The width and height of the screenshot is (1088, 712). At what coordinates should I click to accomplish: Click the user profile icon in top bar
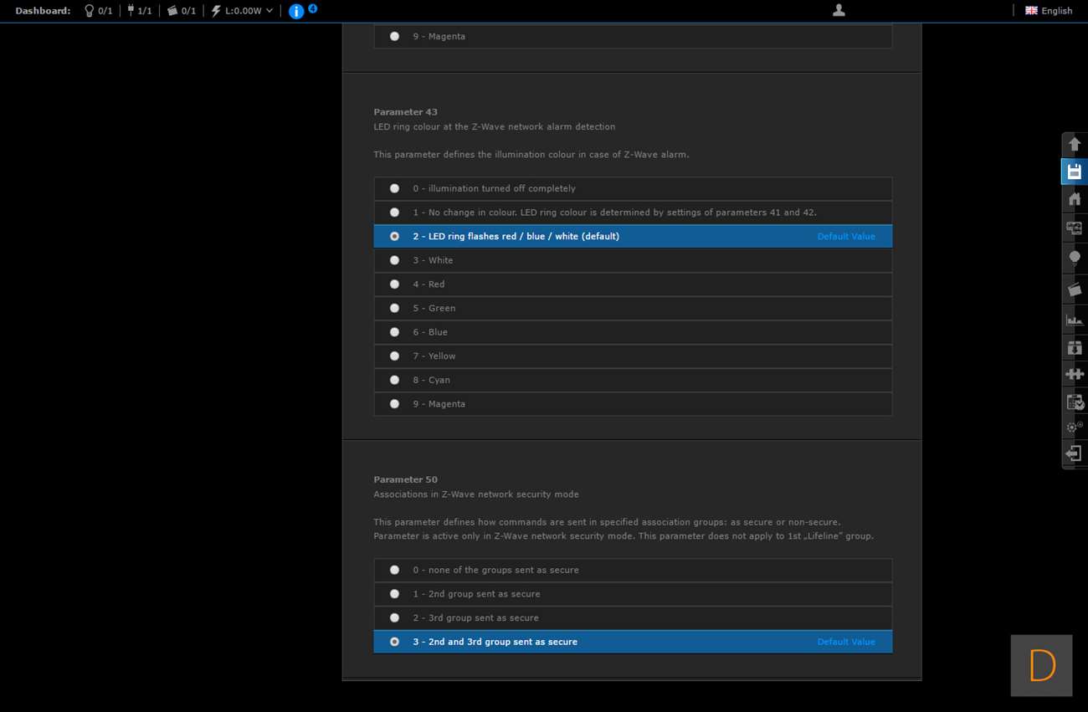click(839, 10)
